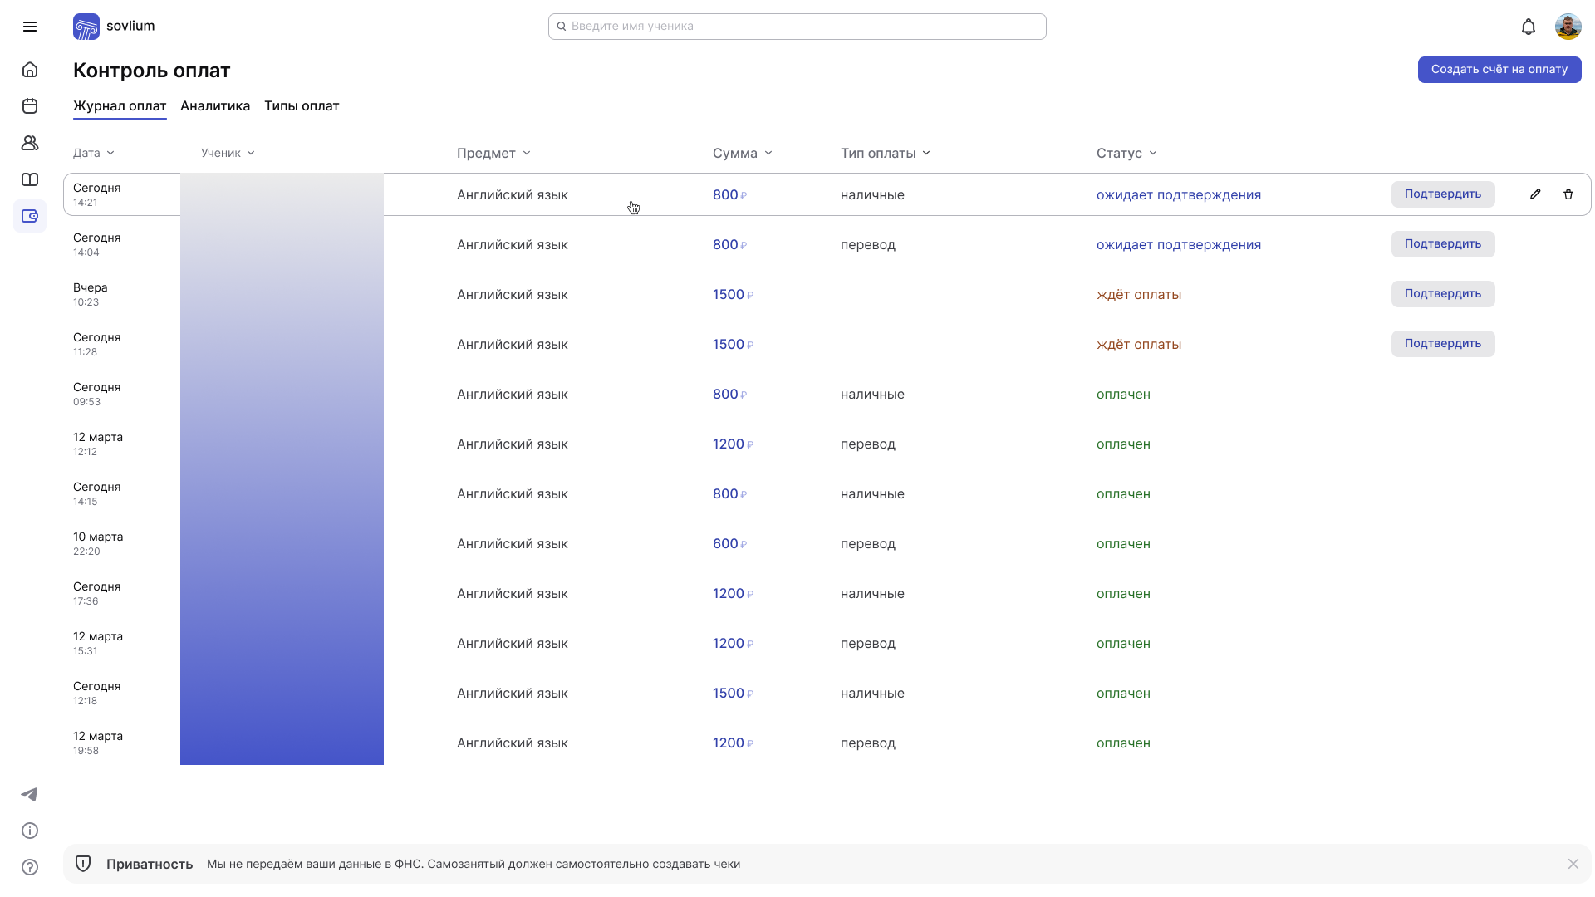Delete the first payment with trash icon
Image resolution: width=1595 pixels, height=897 pixels.
point(1568,194)
